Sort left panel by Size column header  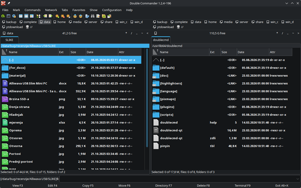click(78, 52)
